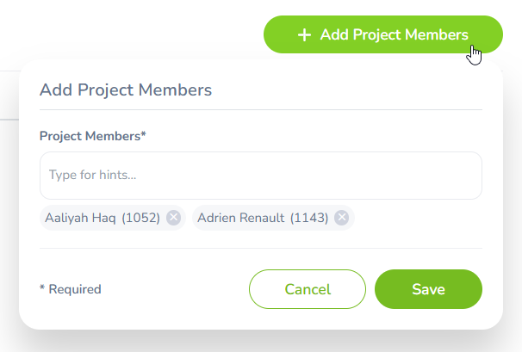Click the asterisk beside Project Members label
522x352 pixels.
click(144, 134)
